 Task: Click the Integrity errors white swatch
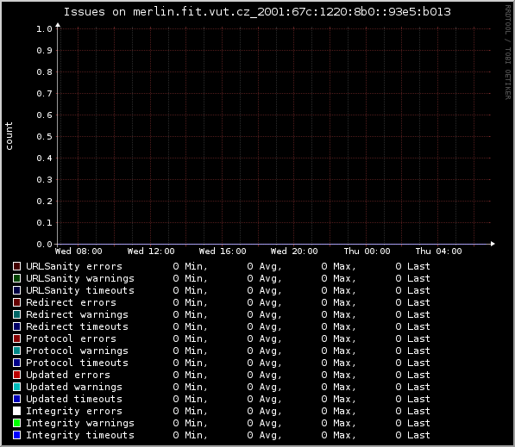pyautogui.click(x=16, y=411)
